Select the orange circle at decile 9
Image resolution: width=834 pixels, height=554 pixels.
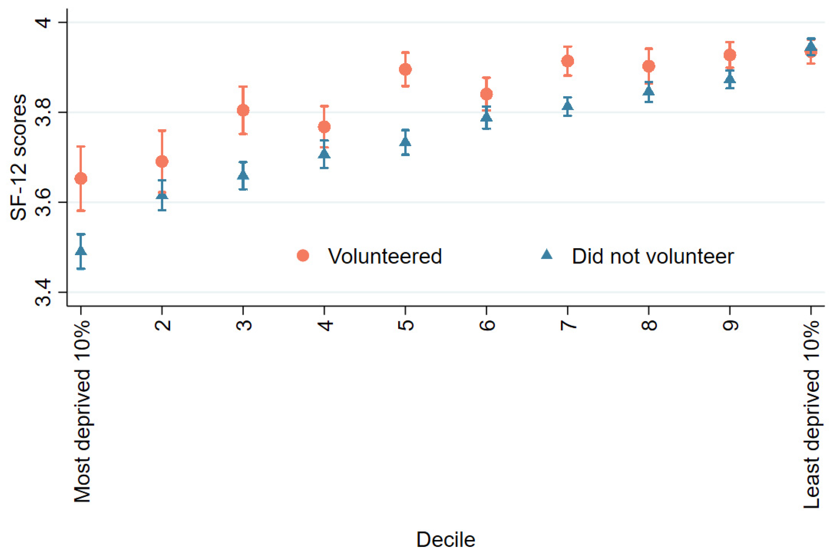click(730, 55)
